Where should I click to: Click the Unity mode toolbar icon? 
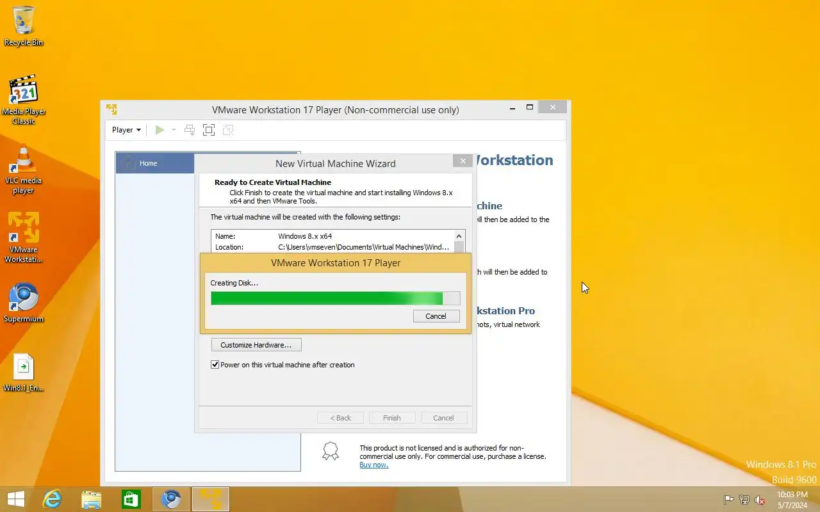click(x=228, y=130)
